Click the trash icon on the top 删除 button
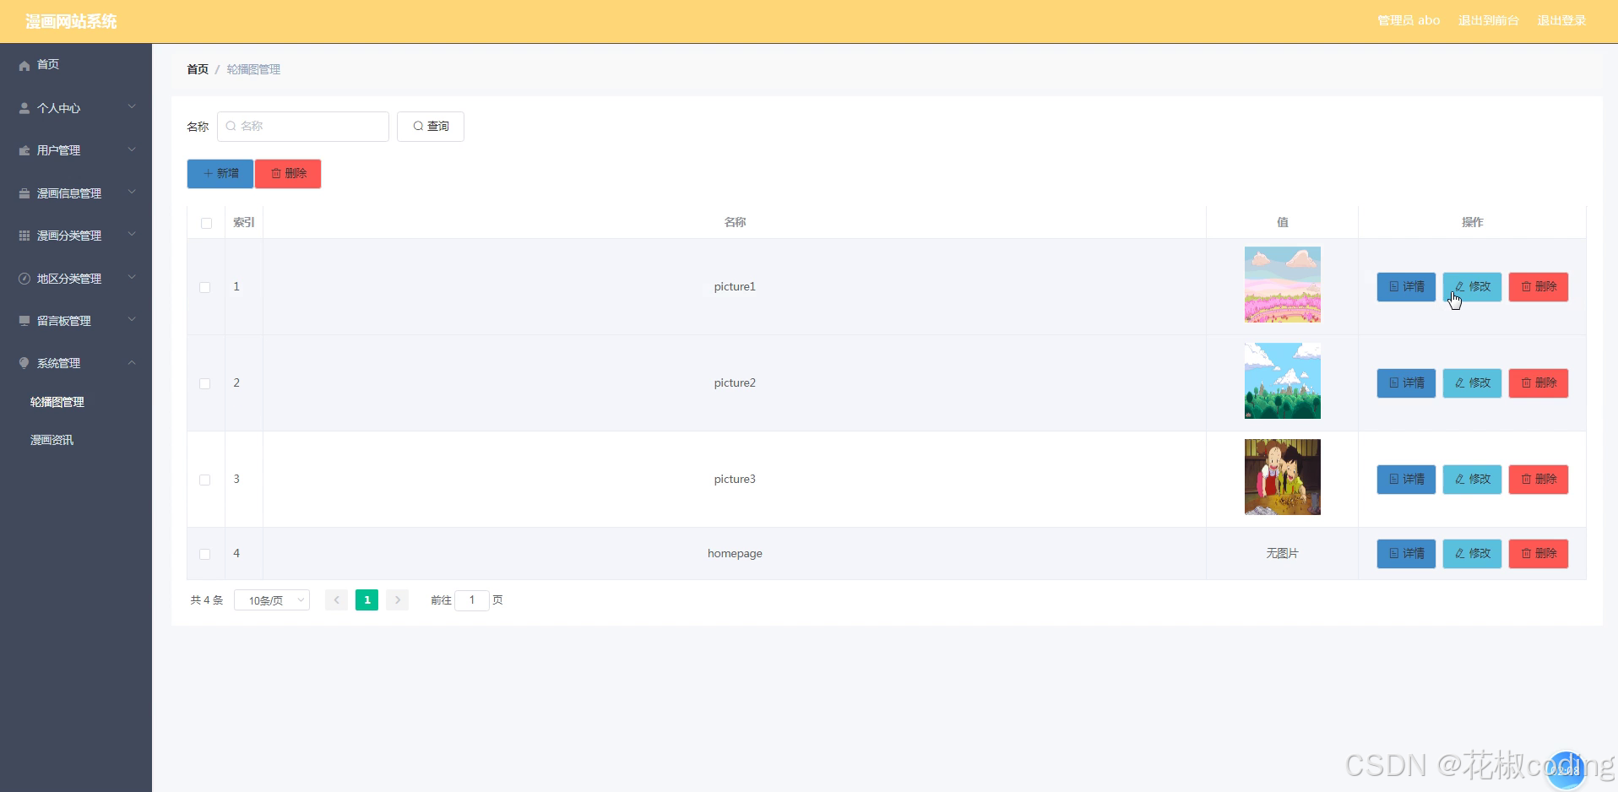Image resolution: width=1618 pixels, height=792 pixels. (276, 173)
